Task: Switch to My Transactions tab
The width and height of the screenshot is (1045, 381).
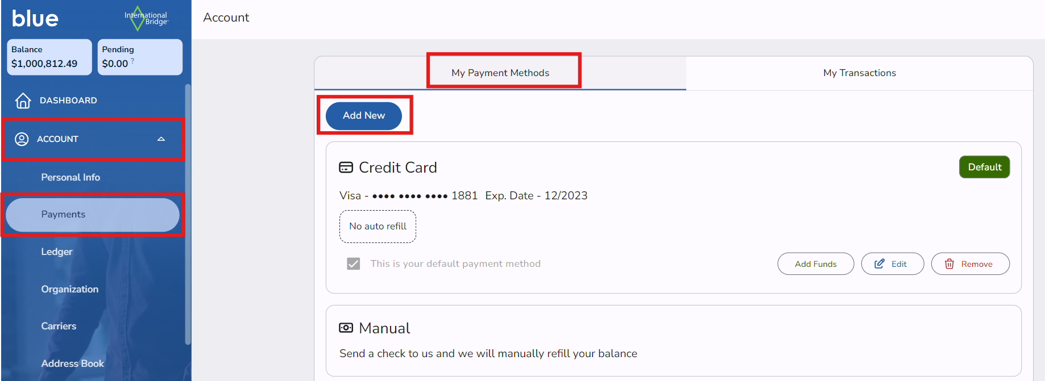Action: tap(859, 73)
